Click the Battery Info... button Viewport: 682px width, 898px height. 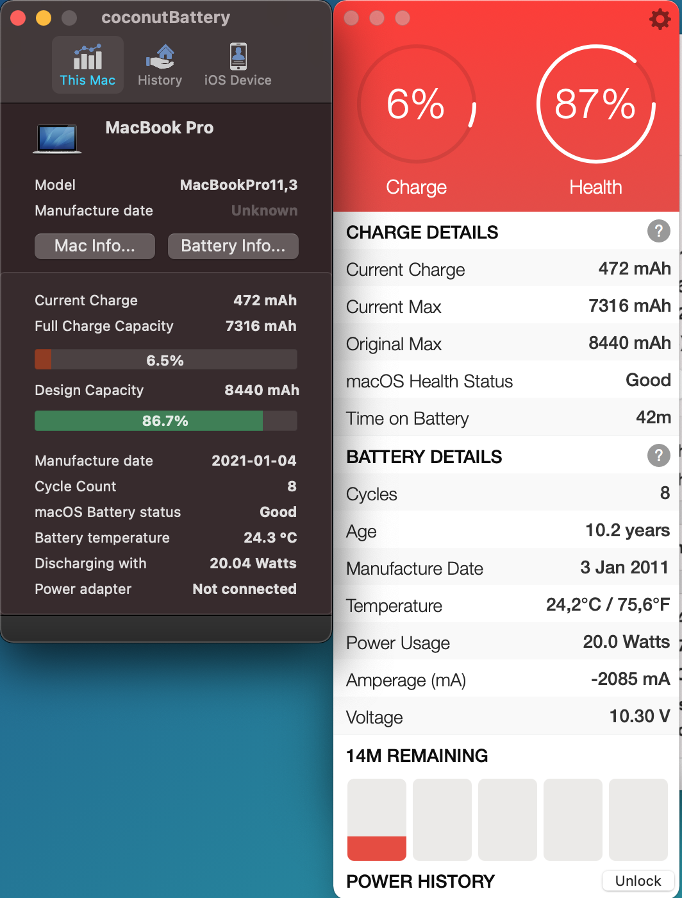pyautogui.click(x=233, y=246)
